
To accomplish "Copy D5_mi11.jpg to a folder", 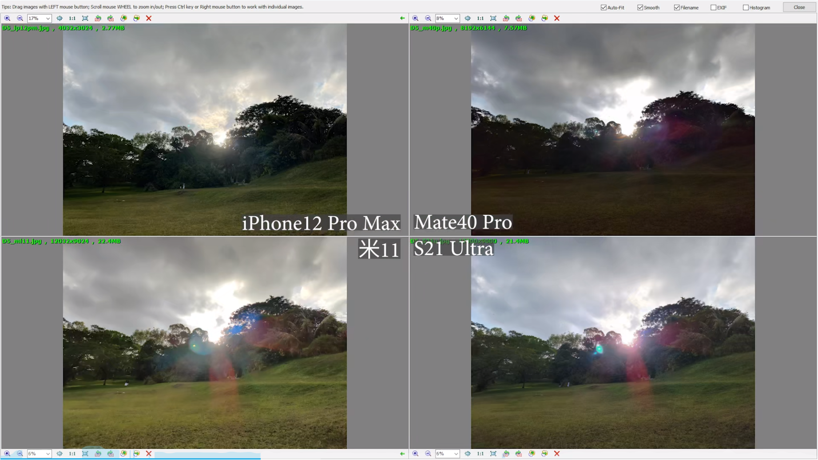I will click(123, 453).
